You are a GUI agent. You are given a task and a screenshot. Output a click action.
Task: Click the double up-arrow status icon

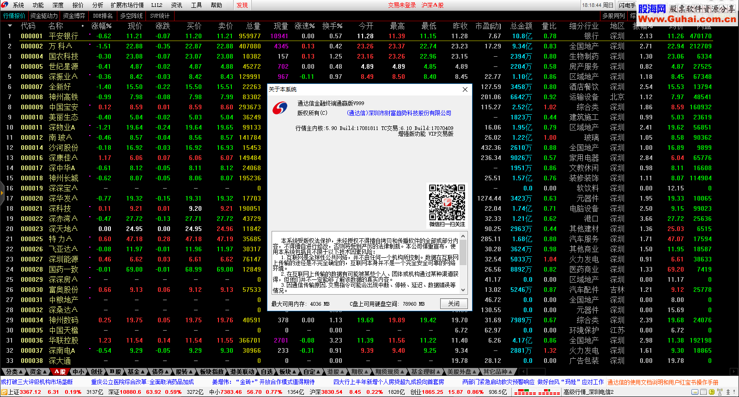pos(728,392)
